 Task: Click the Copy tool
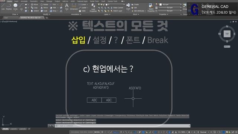point(35,8)
